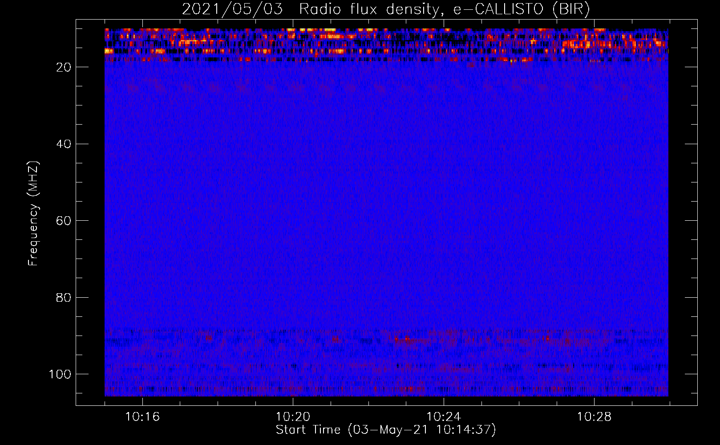Click the '20' frequency tick label
This screenshot has height=445, width=720.
[64, 67]
